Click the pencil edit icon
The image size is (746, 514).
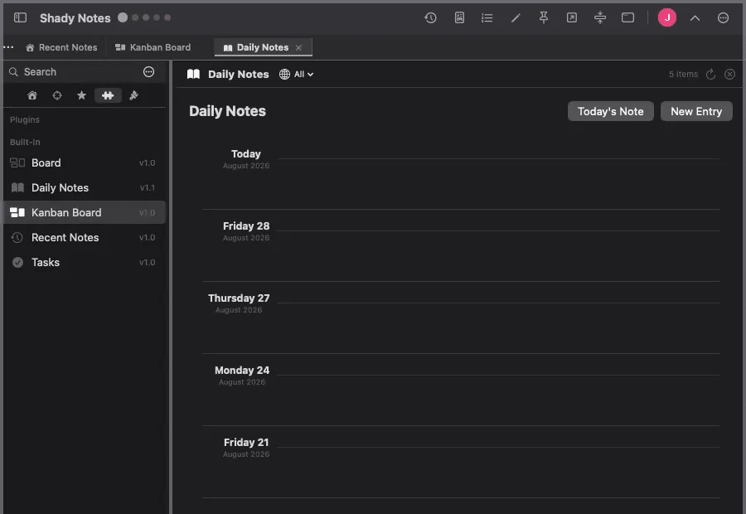(x=516, y=18)
